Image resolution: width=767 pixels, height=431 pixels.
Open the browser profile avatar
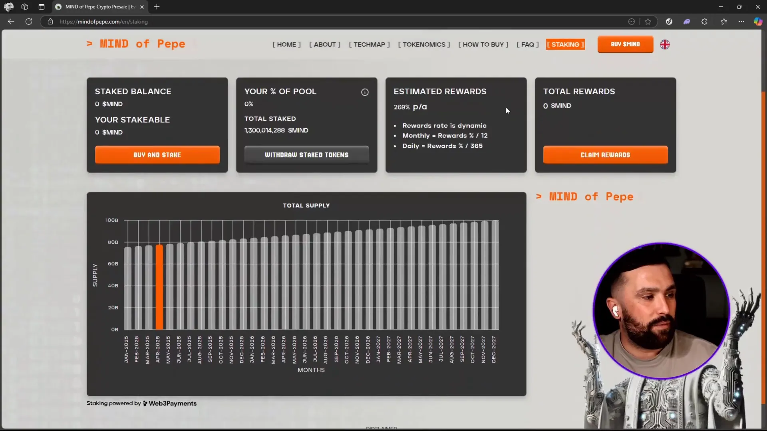tap(8, 7)
